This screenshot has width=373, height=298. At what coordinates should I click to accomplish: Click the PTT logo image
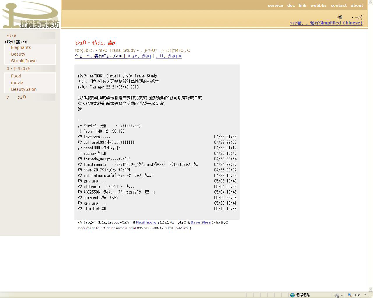pyautogui.click(x=31, y=15)
